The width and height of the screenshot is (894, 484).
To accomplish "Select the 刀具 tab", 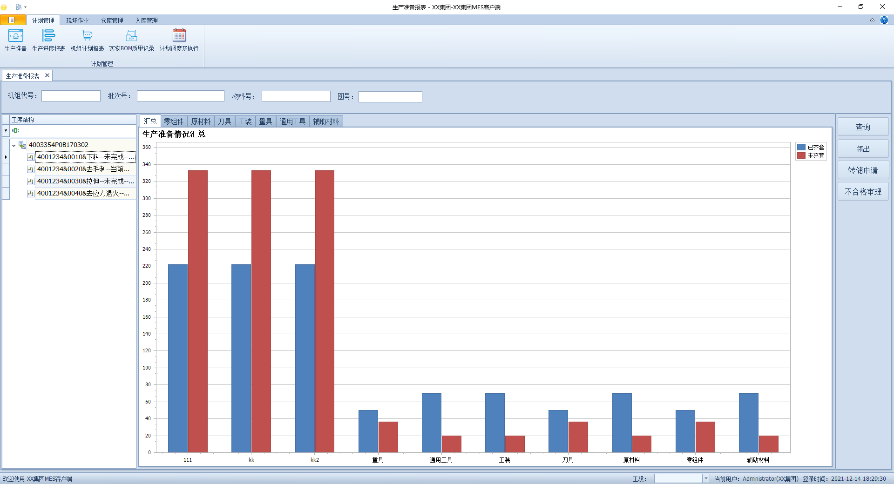I will coord(224,121).
